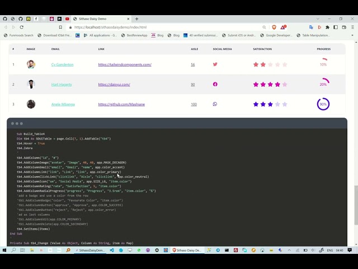Viewport: 358px width, 269px height.
Task: Click the 20% radial progress indicator
Action: [x=323, y=84]
